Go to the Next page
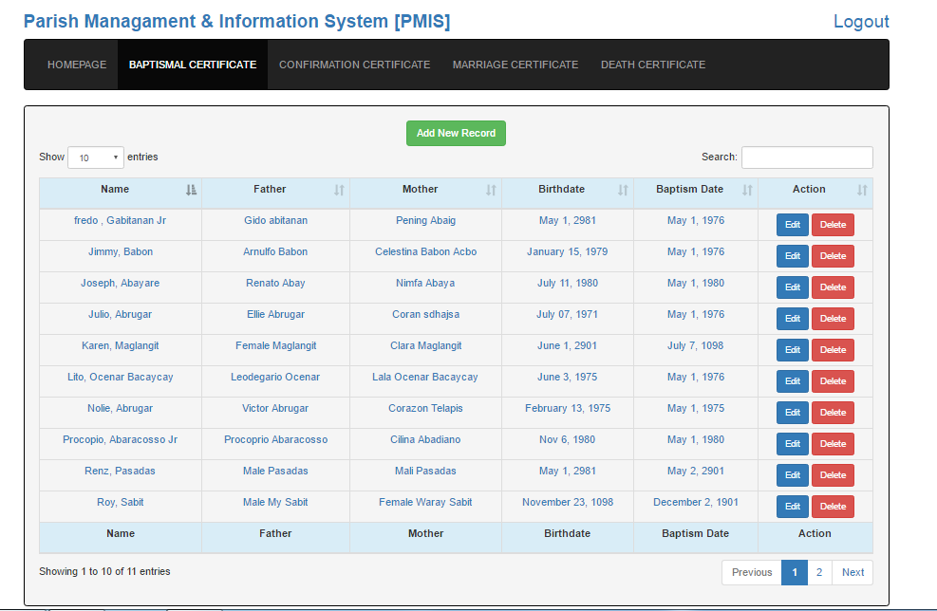The width and height of the screenshot is (937, 611). coord(853,572)
